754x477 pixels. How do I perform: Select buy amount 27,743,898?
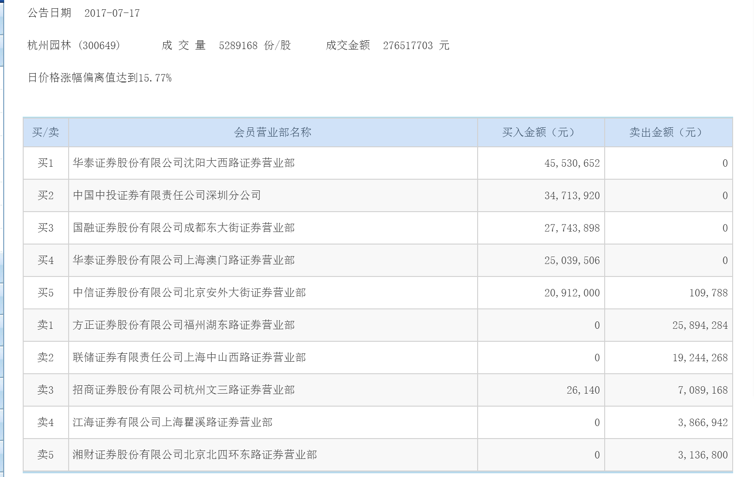(x=572, y=228)
